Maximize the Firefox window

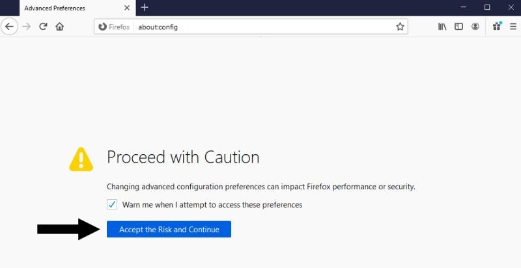pyautogui.click(x=487, y=7)
